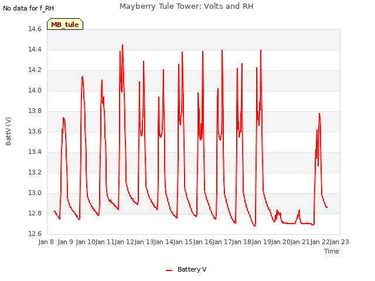Click the Jan 12 x-axis date label

click(x=124, y=242)
